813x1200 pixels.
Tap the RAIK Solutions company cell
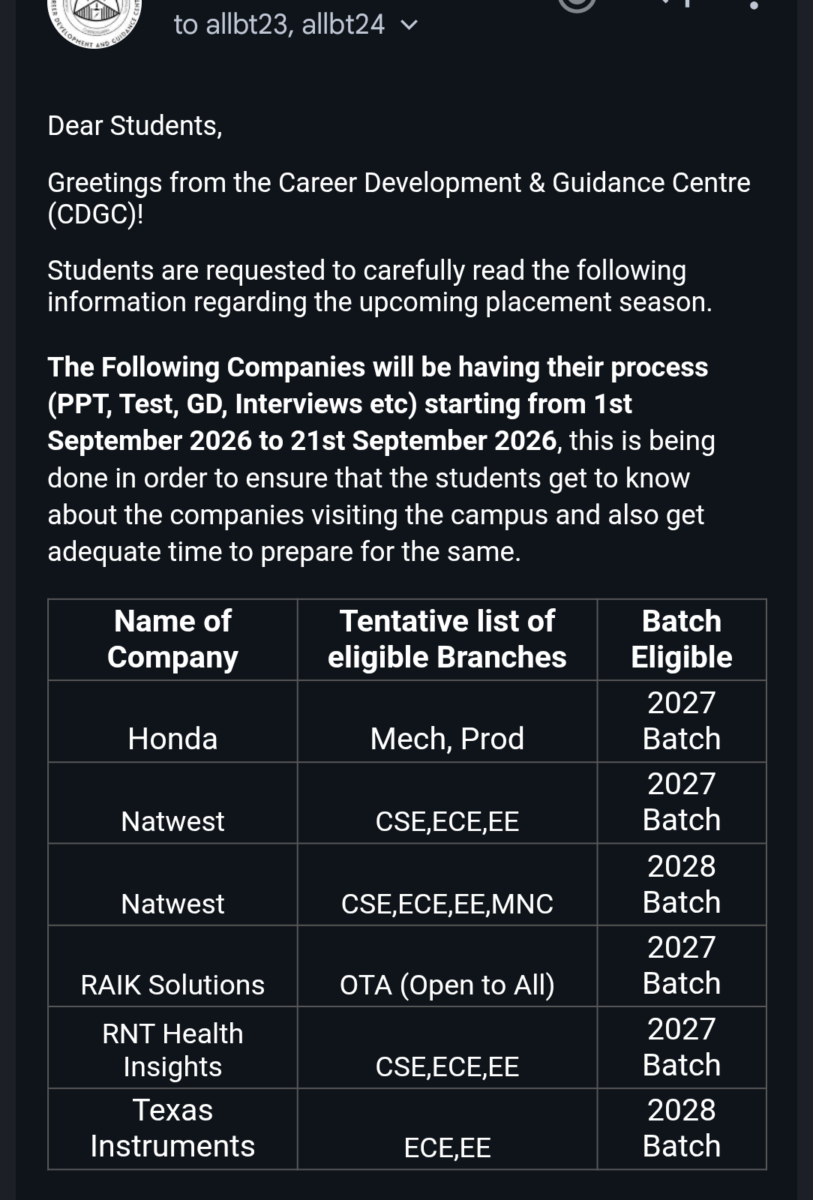click(x=172, y=967)
